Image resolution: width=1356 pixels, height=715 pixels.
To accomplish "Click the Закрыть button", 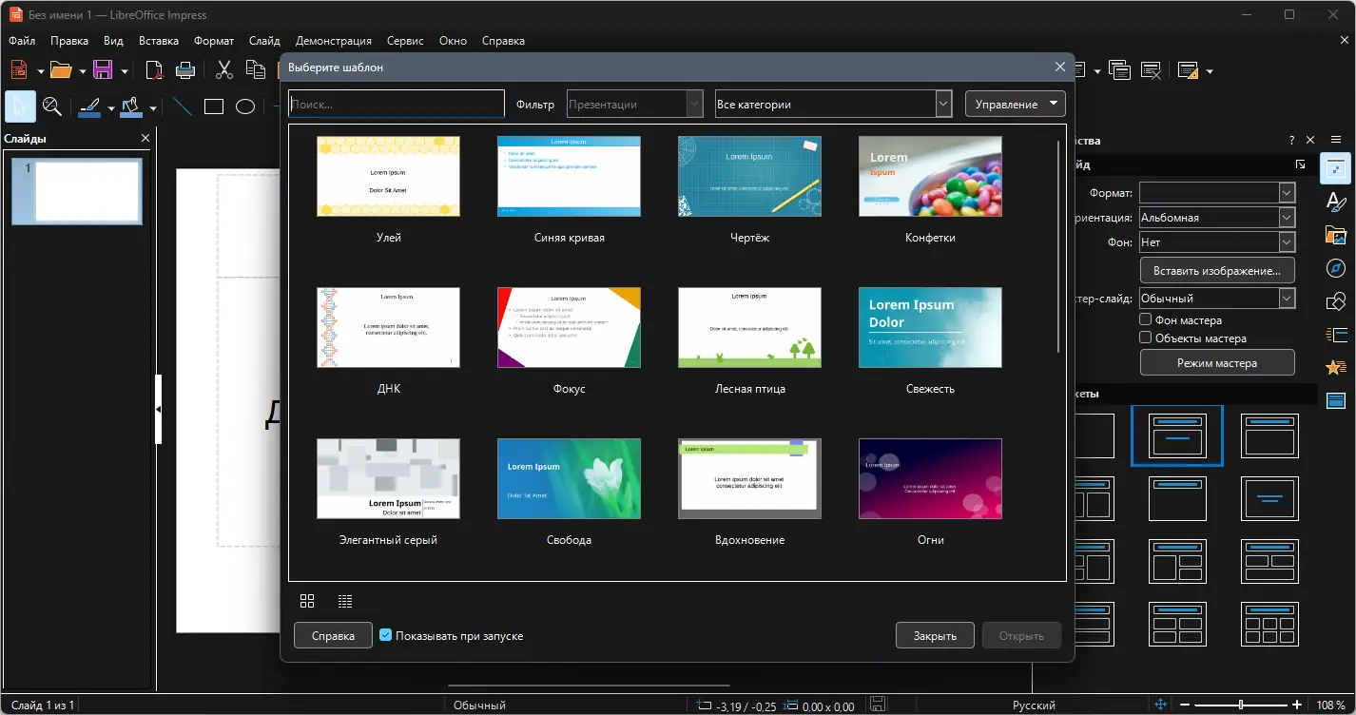I will (935, 635).
